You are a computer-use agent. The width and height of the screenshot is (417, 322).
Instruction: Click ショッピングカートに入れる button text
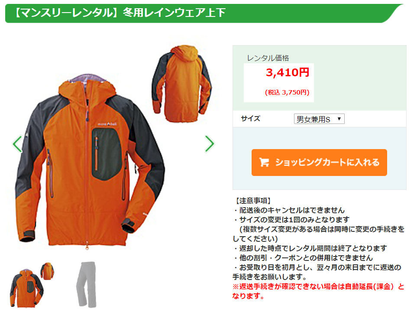coord(327,163)
